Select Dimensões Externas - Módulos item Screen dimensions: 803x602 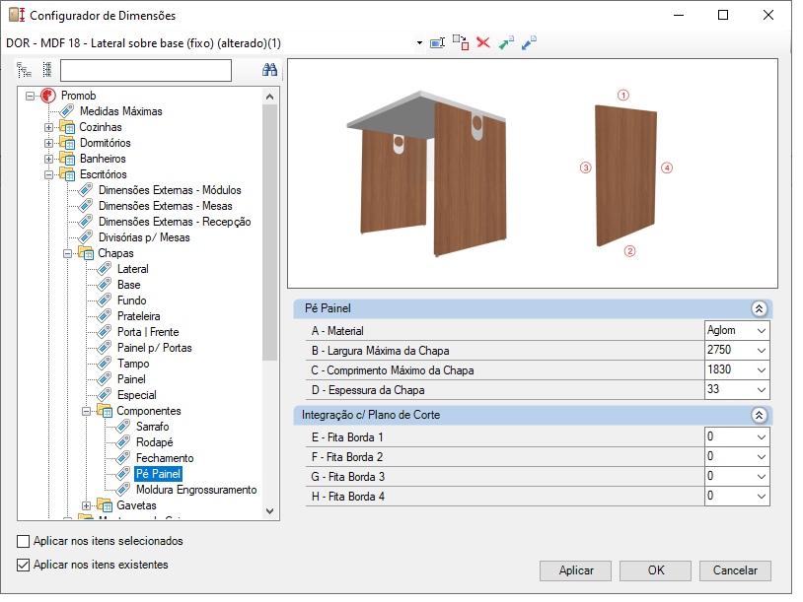tap(170, 190)
